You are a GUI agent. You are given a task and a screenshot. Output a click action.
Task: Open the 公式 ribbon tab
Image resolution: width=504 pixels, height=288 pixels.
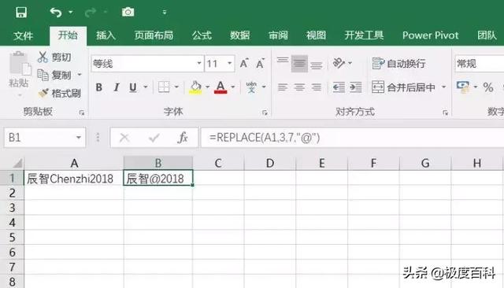tap(202, 35)
